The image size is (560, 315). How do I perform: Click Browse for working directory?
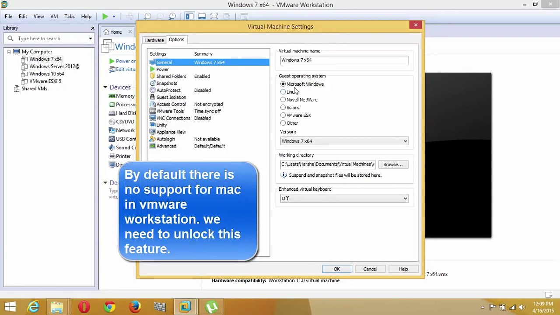393,164
